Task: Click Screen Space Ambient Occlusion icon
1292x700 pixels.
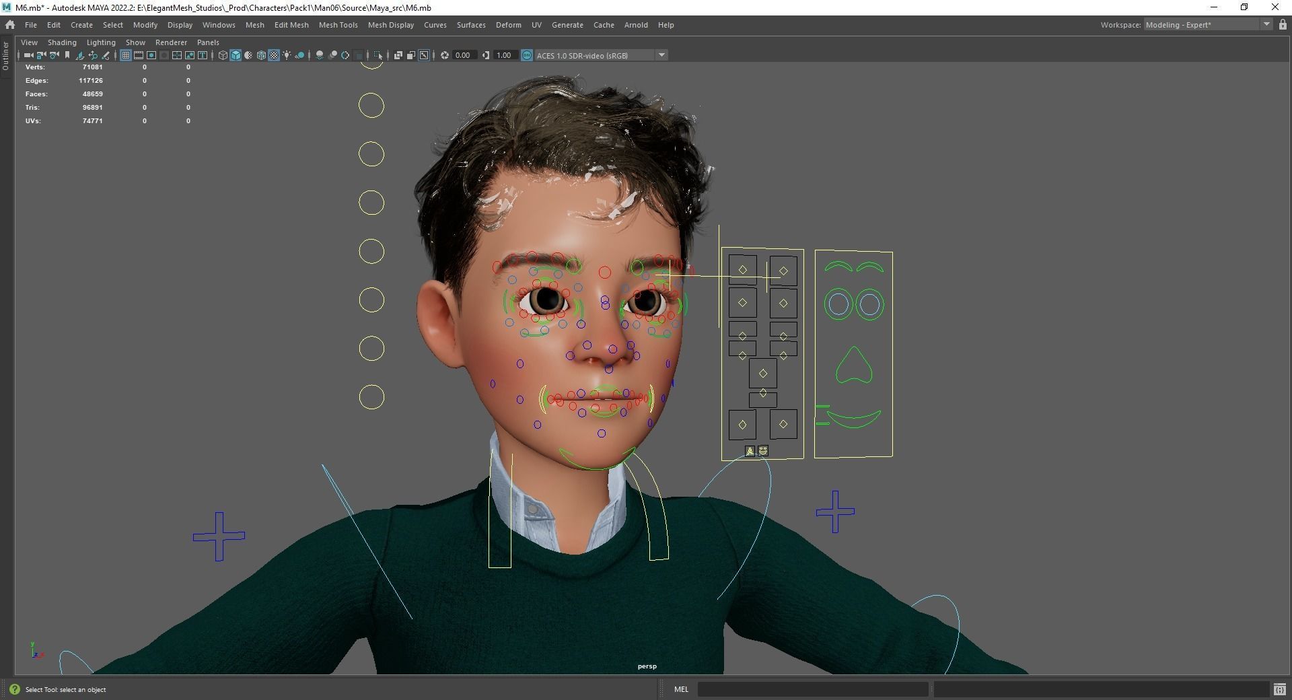Action: tap(320, 55)
